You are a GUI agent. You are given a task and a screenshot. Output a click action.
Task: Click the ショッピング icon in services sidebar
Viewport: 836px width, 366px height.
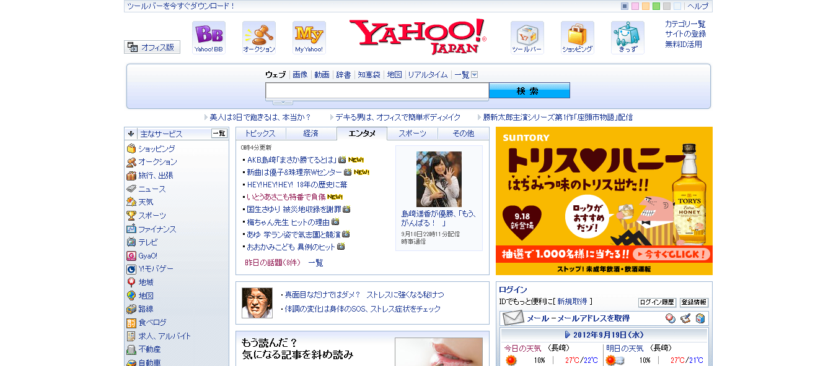pyautogui.click(x=131, y=148)
